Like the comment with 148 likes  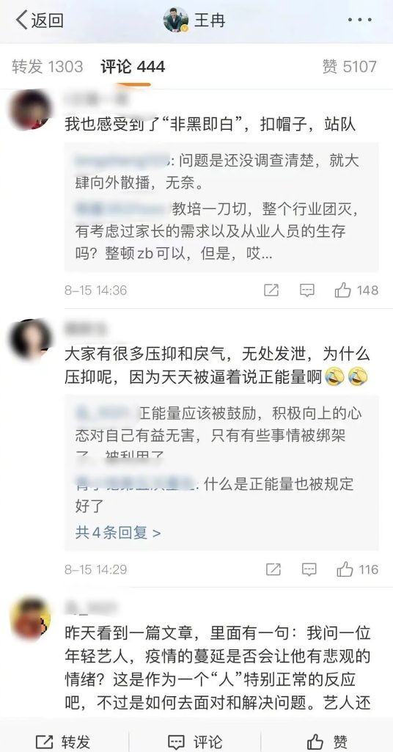coord(356,290)
